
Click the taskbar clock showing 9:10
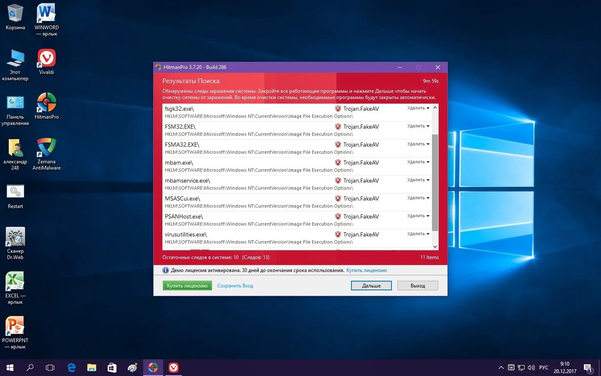pyautogui.click(x=565, y=368)
